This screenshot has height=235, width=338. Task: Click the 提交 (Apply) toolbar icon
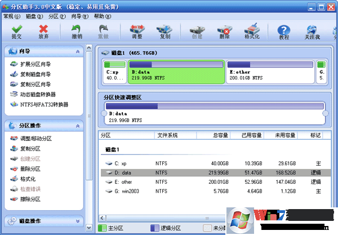point(17,32)
